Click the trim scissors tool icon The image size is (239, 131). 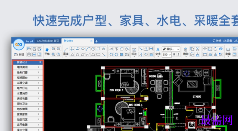pyautogui.click(x=117, y=49)
